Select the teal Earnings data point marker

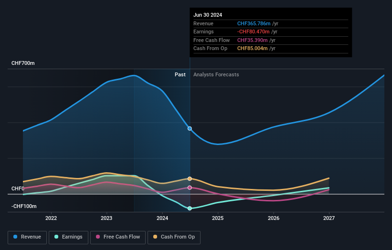pyautogui.click(x=190, y=208)
